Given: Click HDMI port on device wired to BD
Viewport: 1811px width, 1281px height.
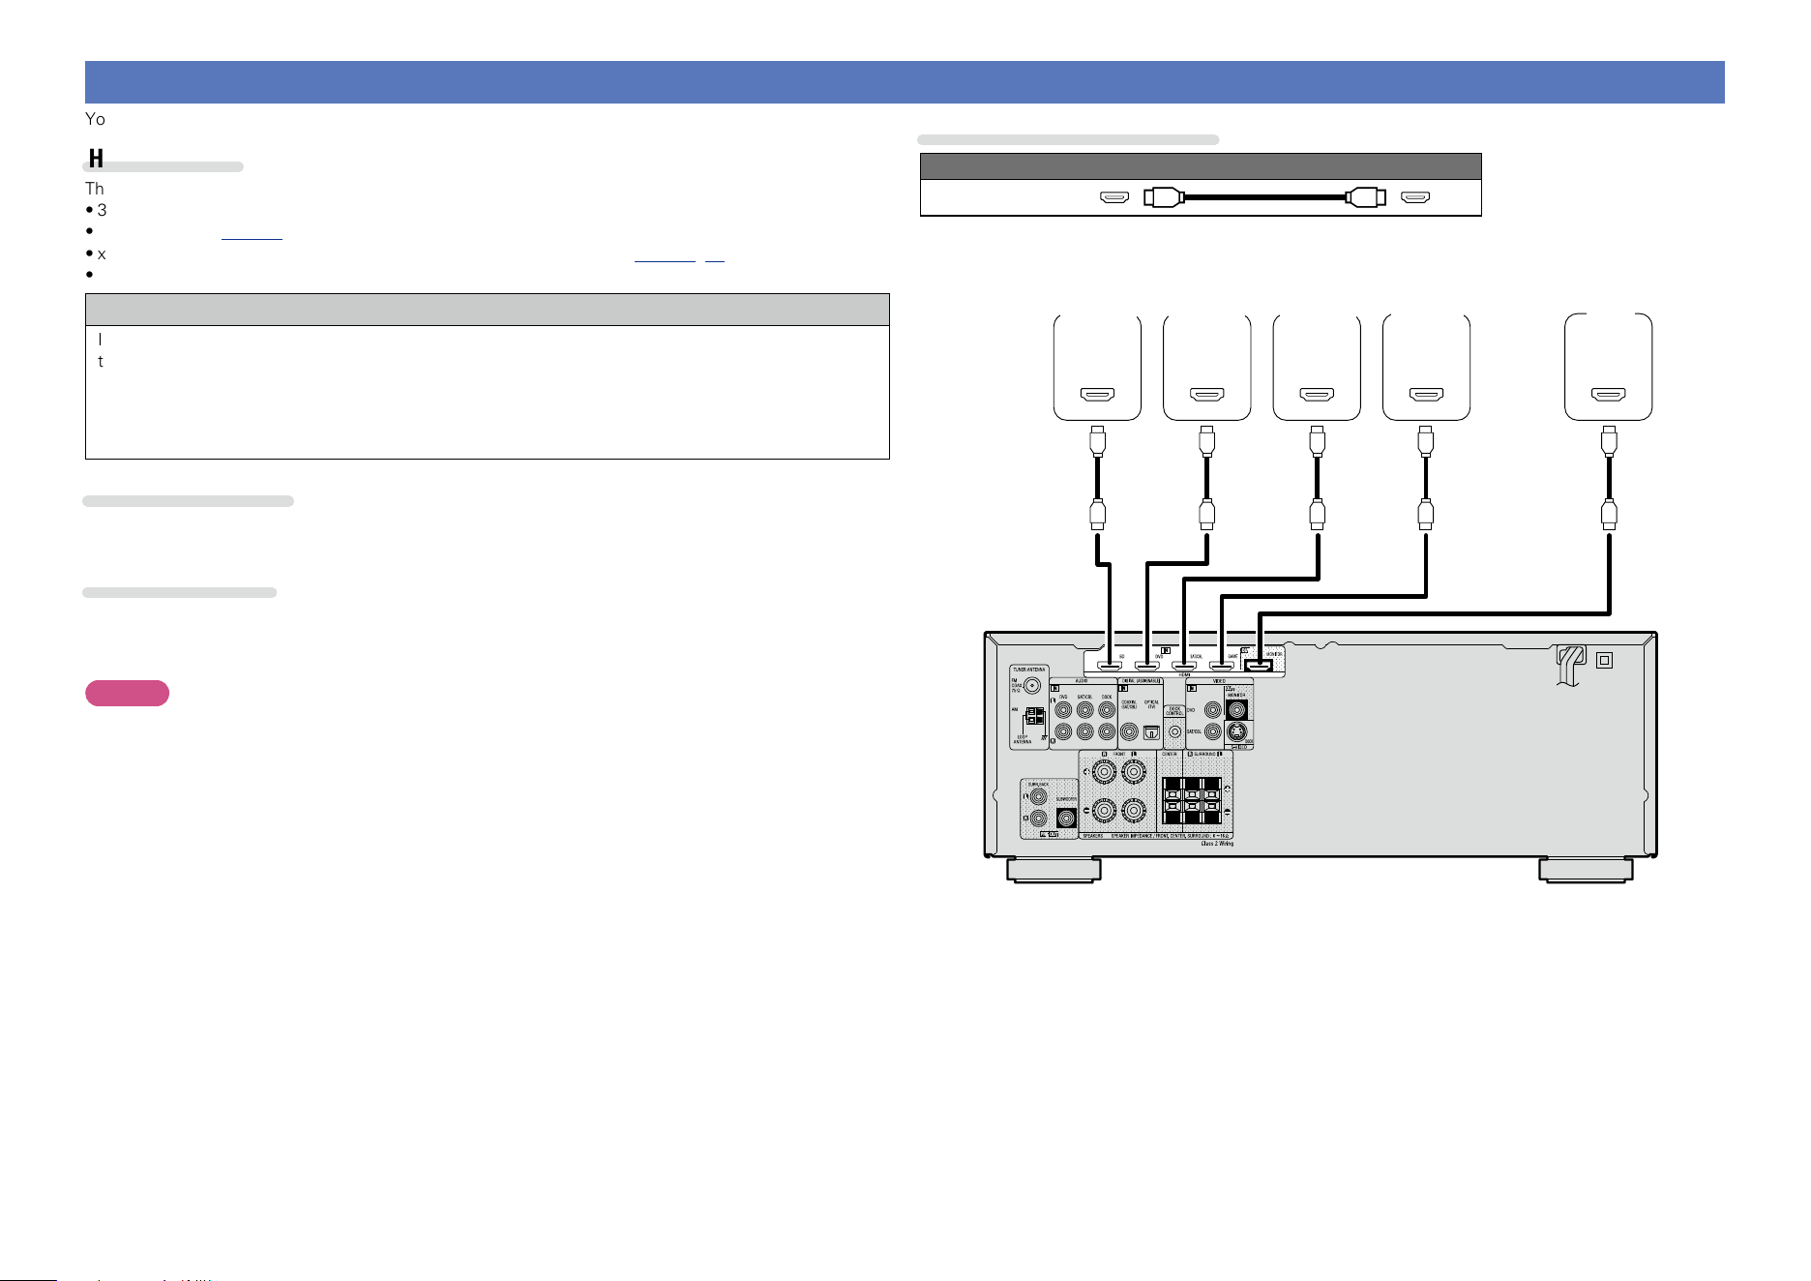Looking at the screenshot, I should click(1097, 394).
